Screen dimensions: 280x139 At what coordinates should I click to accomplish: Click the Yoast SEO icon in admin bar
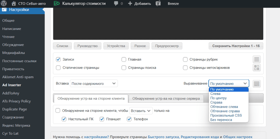click(x=158, y=4)
